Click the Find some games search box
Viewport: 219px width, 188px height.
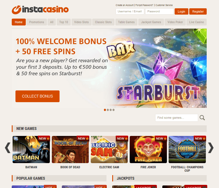click(177, 118)
